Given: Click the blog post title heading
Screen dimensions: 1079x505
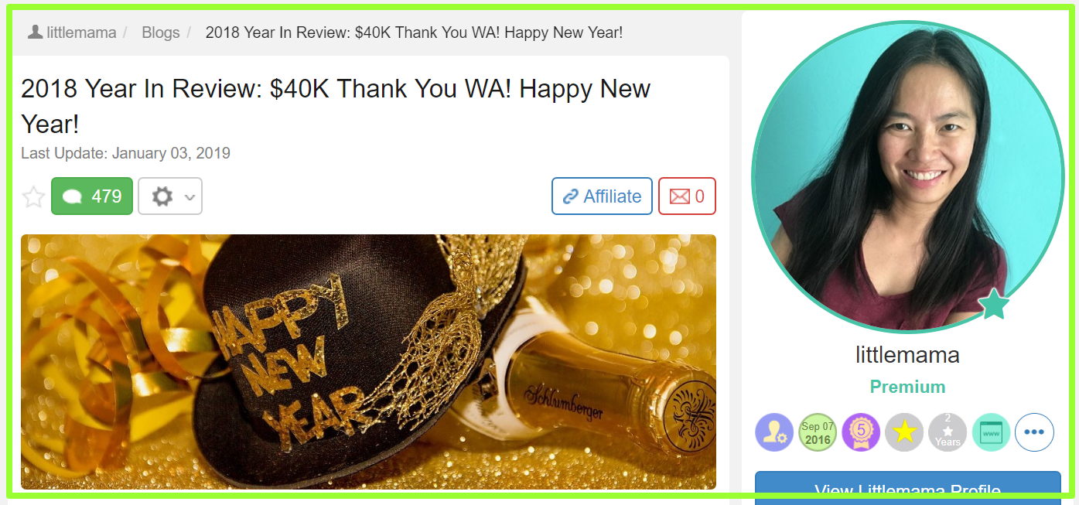Looking at the screenshot, I should [336, 106].
